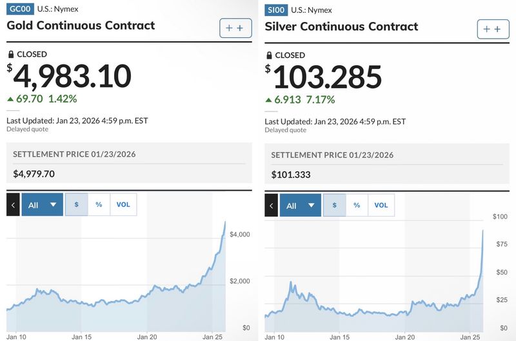Open the gold chart All range dropdown
516x341 pixels.
(42, 205)
